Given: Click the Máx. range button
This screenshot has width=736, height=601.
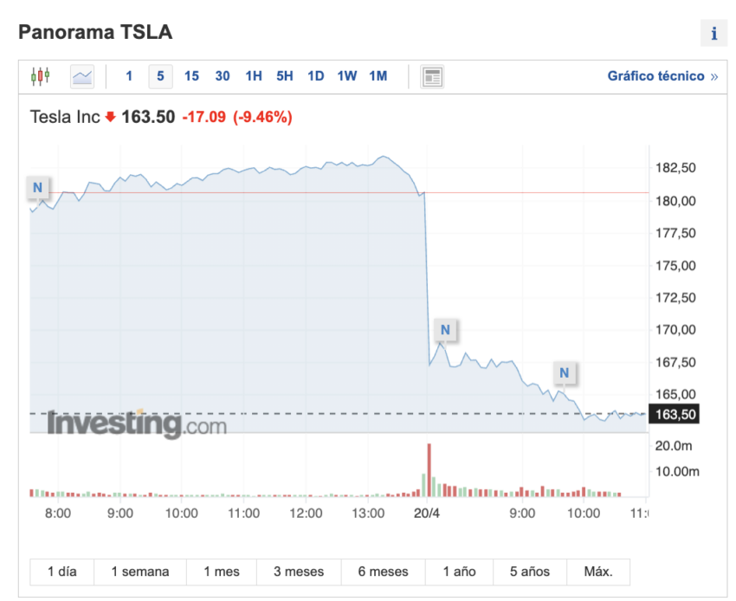Looking at the screenshot, I should [598, 572].
